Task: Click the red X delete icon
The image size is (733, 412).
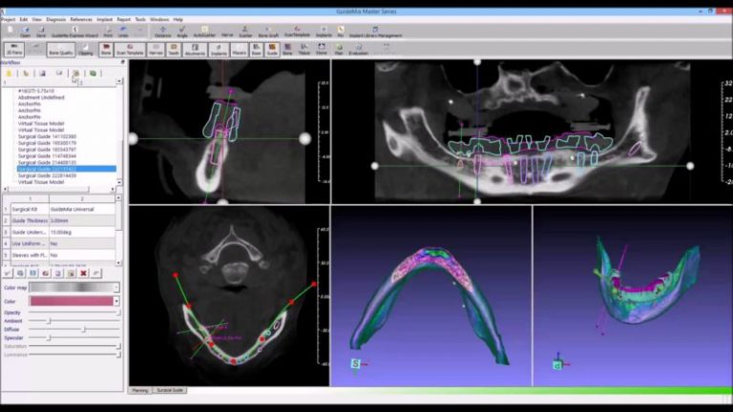Action: coord(84,273)
